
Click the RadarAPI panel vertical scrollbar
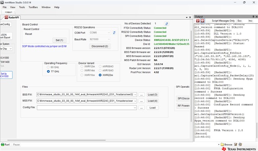(191, 76)
